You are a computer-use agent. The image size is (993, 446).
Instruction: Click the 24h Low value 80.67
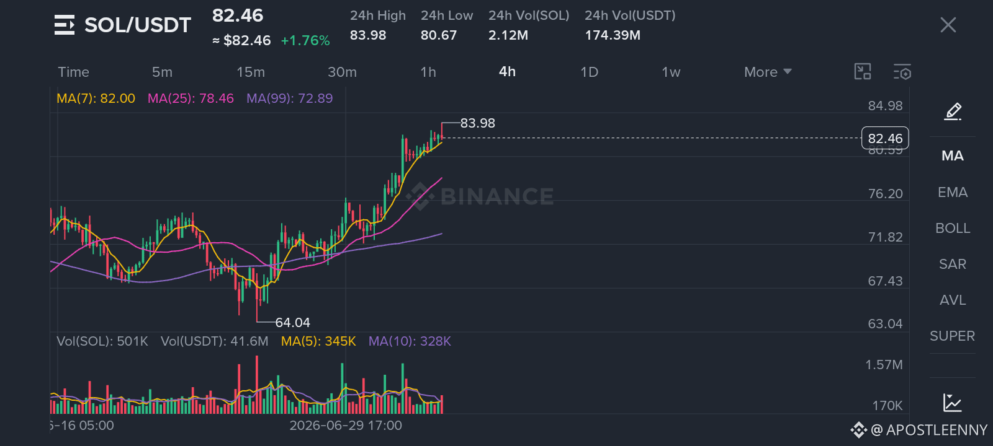[x=439, y=35]
